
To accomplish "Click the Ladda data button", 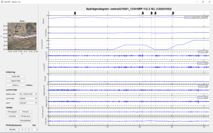I will (x=15, y=76).
